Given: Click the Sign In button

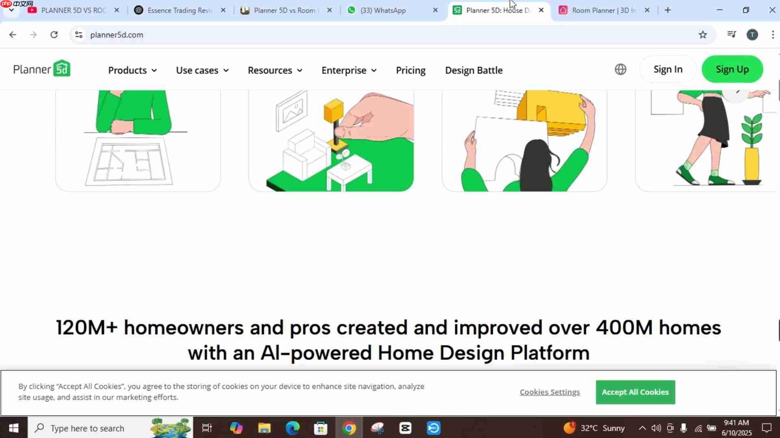Looking at the screenshot, I should pyautogui.click(x=668, y=69).
